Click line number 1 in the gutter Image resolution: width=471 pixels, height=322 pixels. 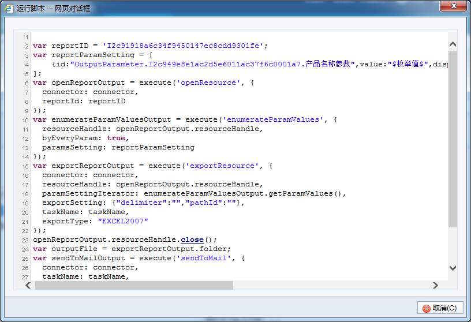pos(27,38)
